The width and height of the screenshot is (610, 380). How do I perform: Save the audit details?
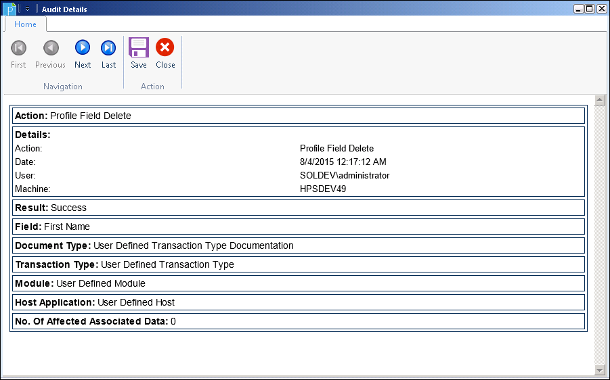coord(139,54)
